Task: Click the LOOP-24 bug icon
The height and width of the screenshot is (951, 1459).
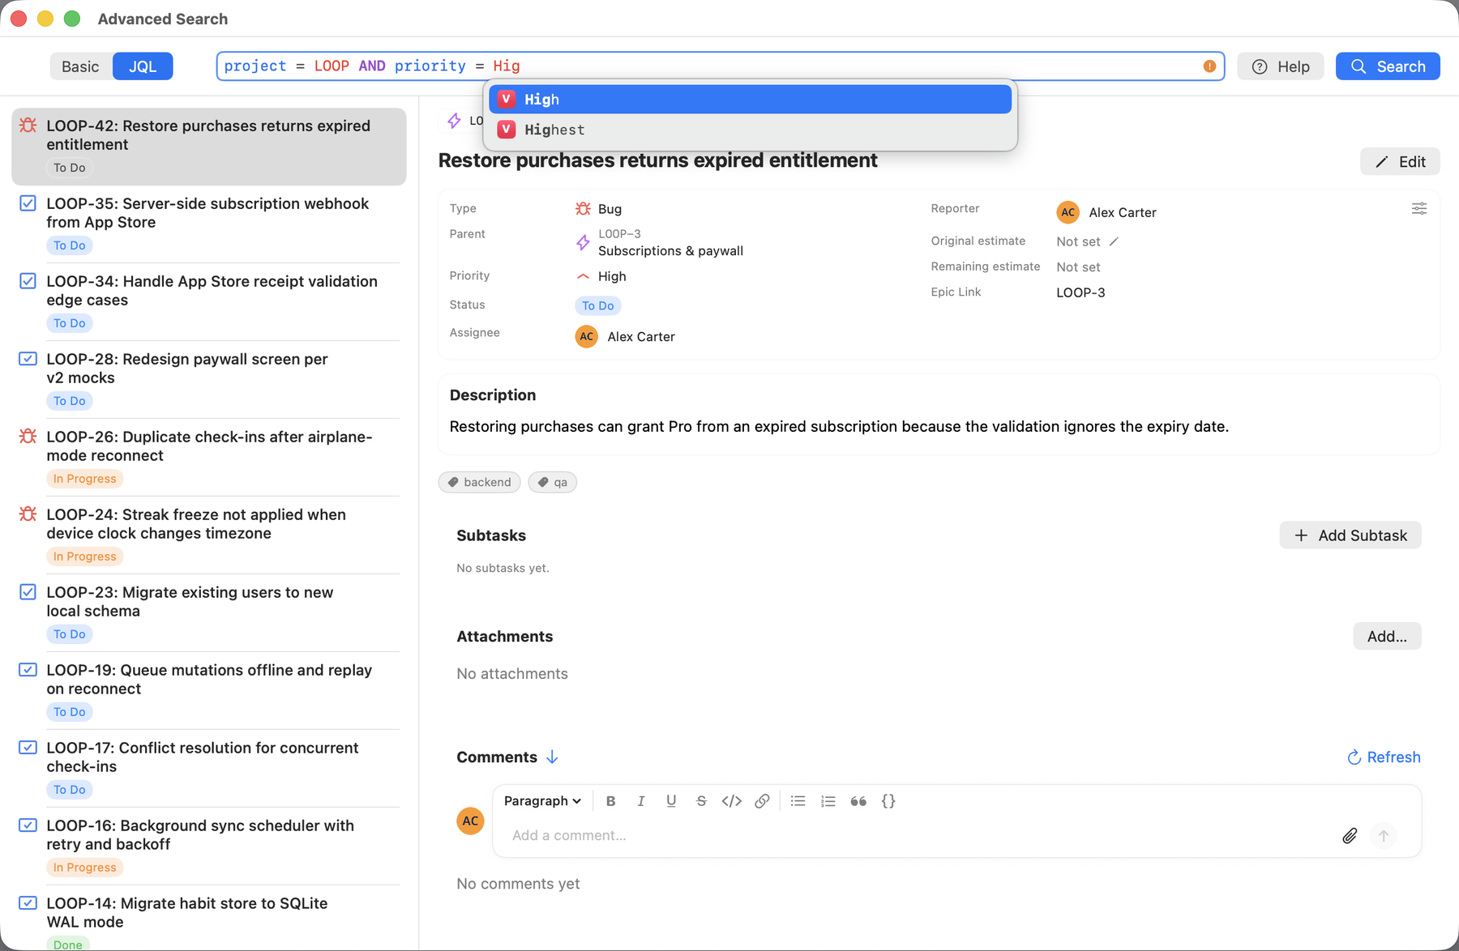Action: (28, 514)
